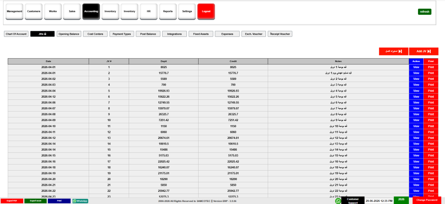Select date 2026-04-09 in the table

click(48, 120)
